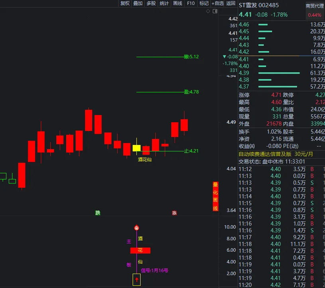The height and width of the screenshot is (288, 325).
Task: Toggle the 画线 drawing tools
Action: tap(177, 3)
